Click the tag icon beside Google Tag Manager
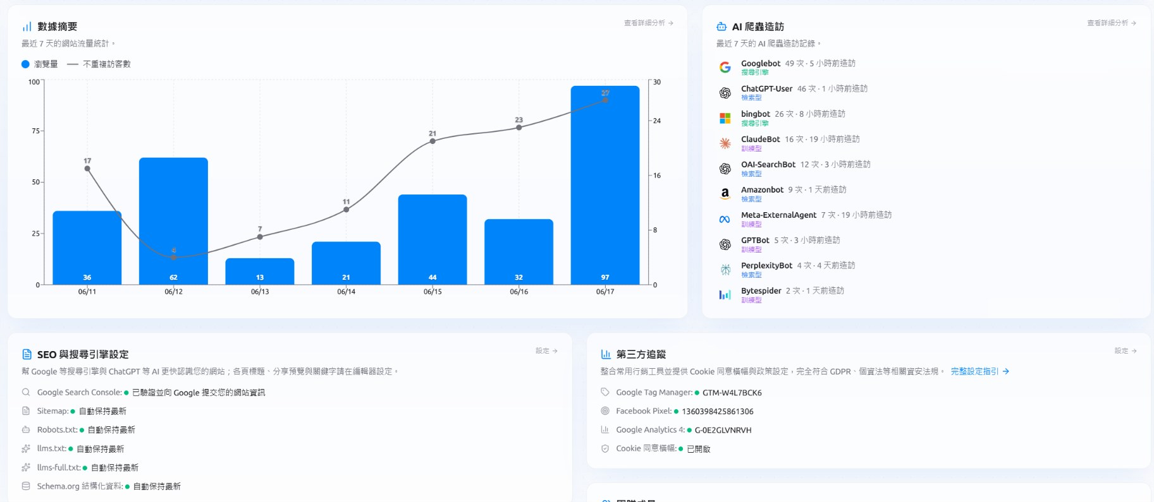 pyautogui.click(x=605, y=392)
